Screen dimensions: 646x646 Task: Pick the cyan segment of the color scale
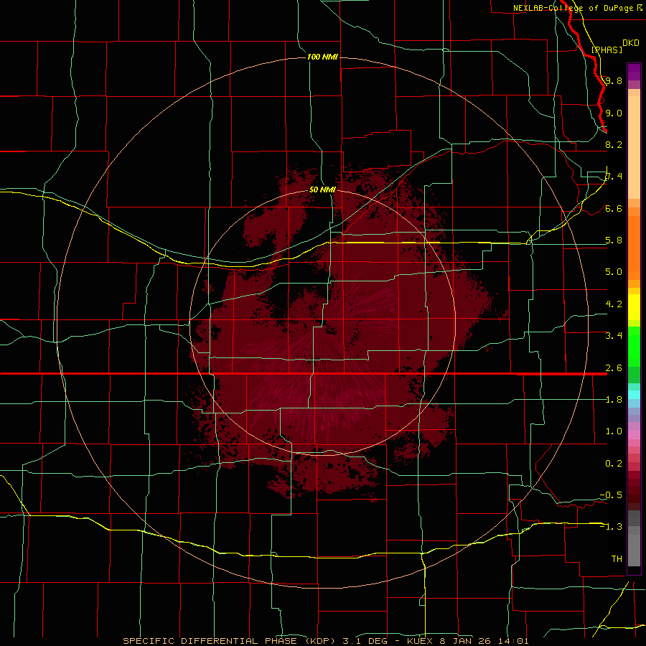pyautogui.click(x=634, y=395)
